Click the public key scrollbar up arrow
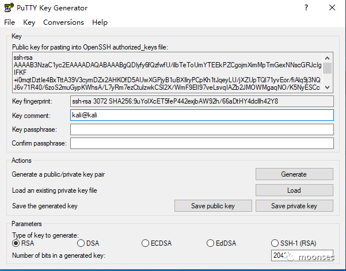Screen dimensions: 346x271 coord(328,58)
